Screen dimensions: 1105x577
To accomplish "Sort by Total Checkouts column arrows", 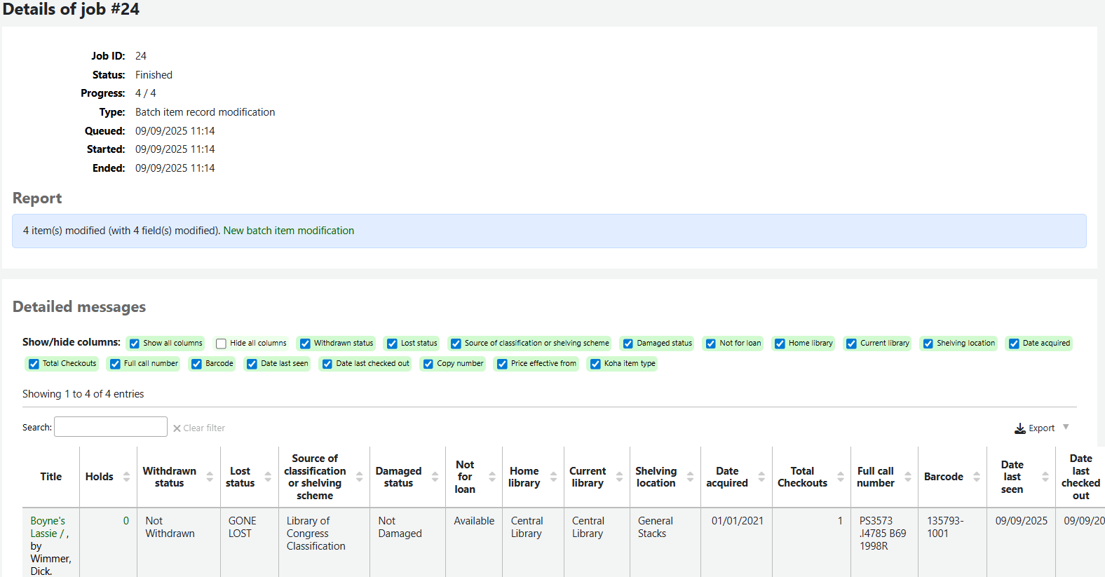I will pyautogui.click(x=840, y=477).
